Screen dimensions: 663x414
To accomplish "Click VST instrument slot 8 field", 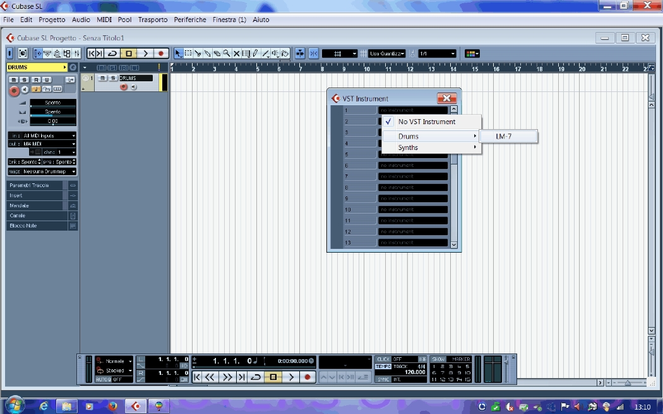I will coord(413,187).
